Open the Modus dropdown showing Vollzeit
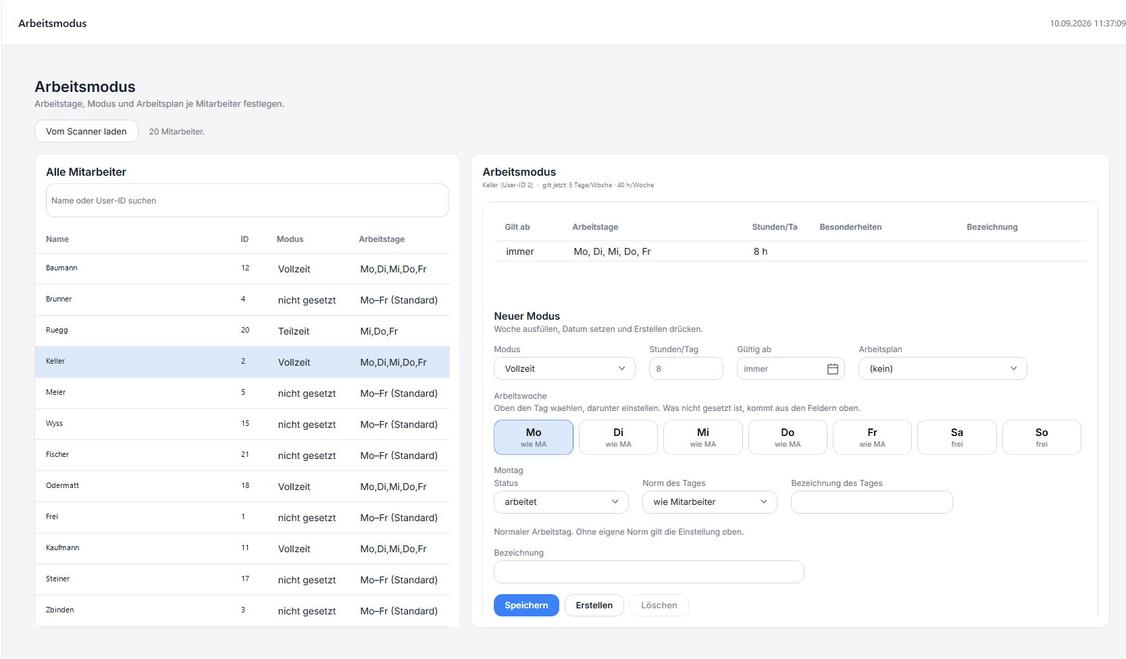The width and height of the screenshot is (1126, 659). (x=565, y=368)
